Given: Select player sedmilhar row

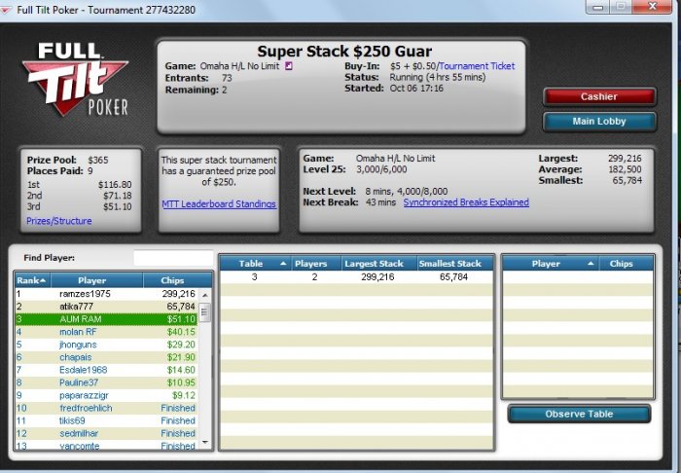Looking at the screenshot, I should [106, 433].
